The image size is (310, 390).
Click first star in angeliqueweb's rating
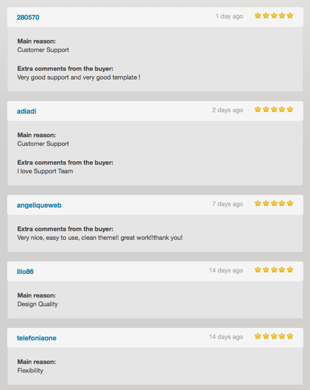pos(258,203)
